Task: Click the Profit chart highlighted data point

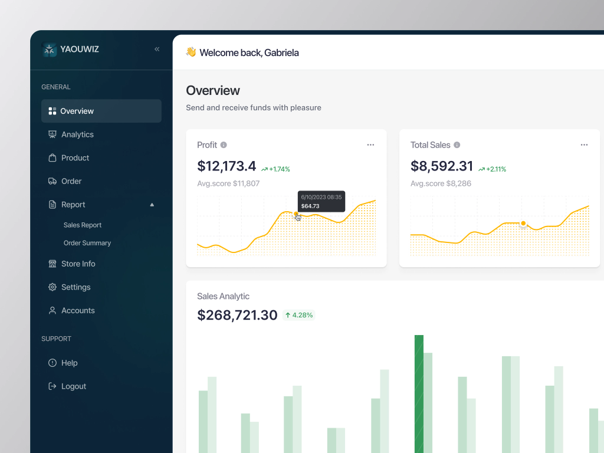Action: [x=296, y=214]
